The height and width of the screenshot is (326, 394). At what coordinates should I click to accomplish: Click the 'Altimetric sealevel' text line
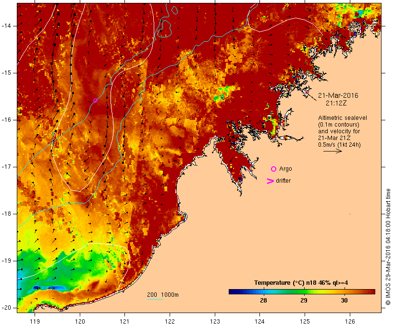click(343, 118)
